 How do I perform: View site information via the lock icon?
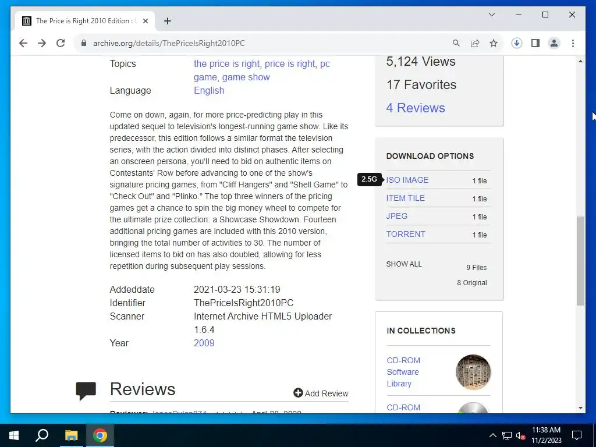pyautogui.click(x=84, y=43)
